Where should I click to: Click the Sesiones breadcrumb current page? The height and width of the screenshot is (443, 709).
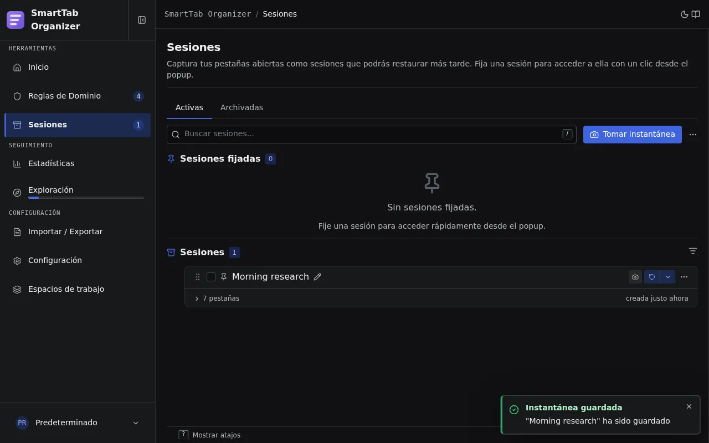(280, 14)
